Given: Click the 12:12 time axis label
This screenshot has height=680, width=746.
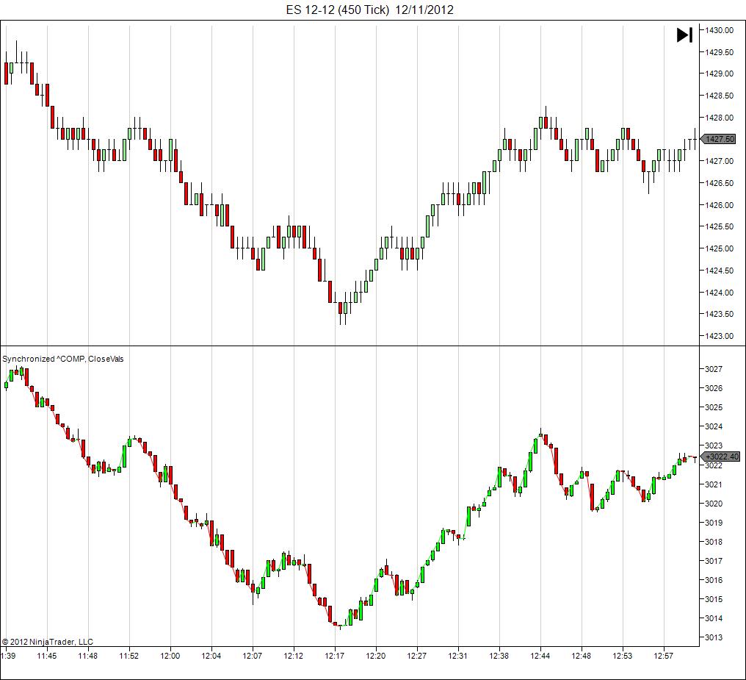Looking at the screenshot, I should [294, 656].
